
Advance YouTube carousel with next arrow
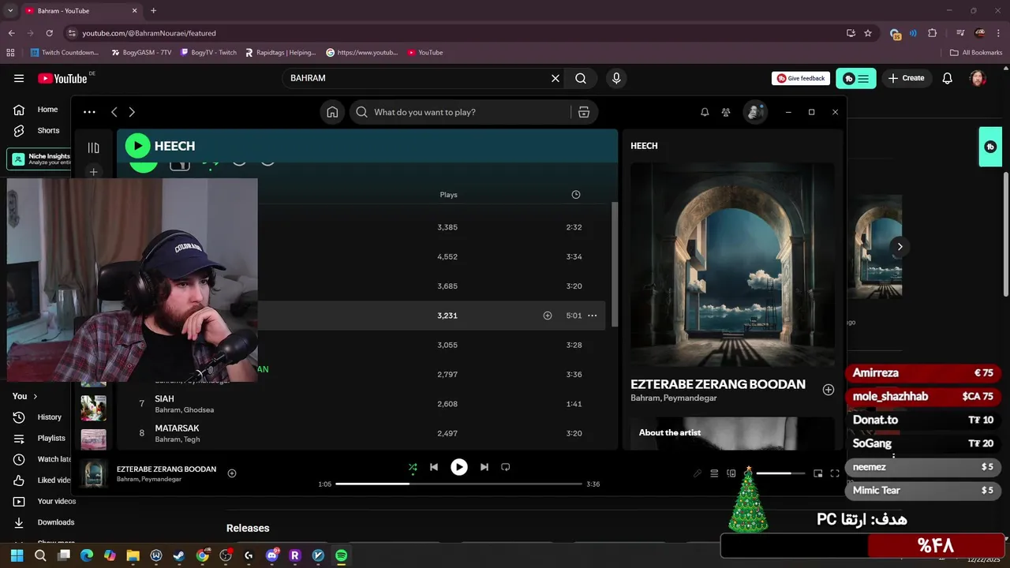coord(900,246)
